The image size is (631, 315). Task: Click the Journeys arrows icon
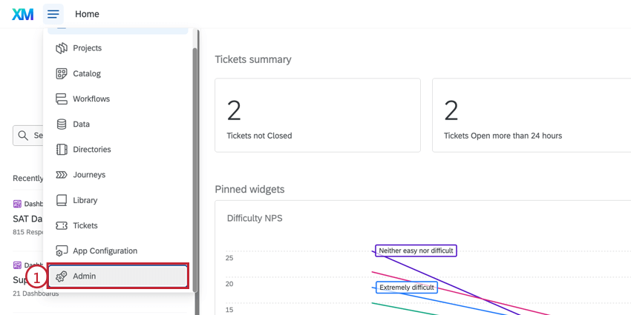(62, 175)
